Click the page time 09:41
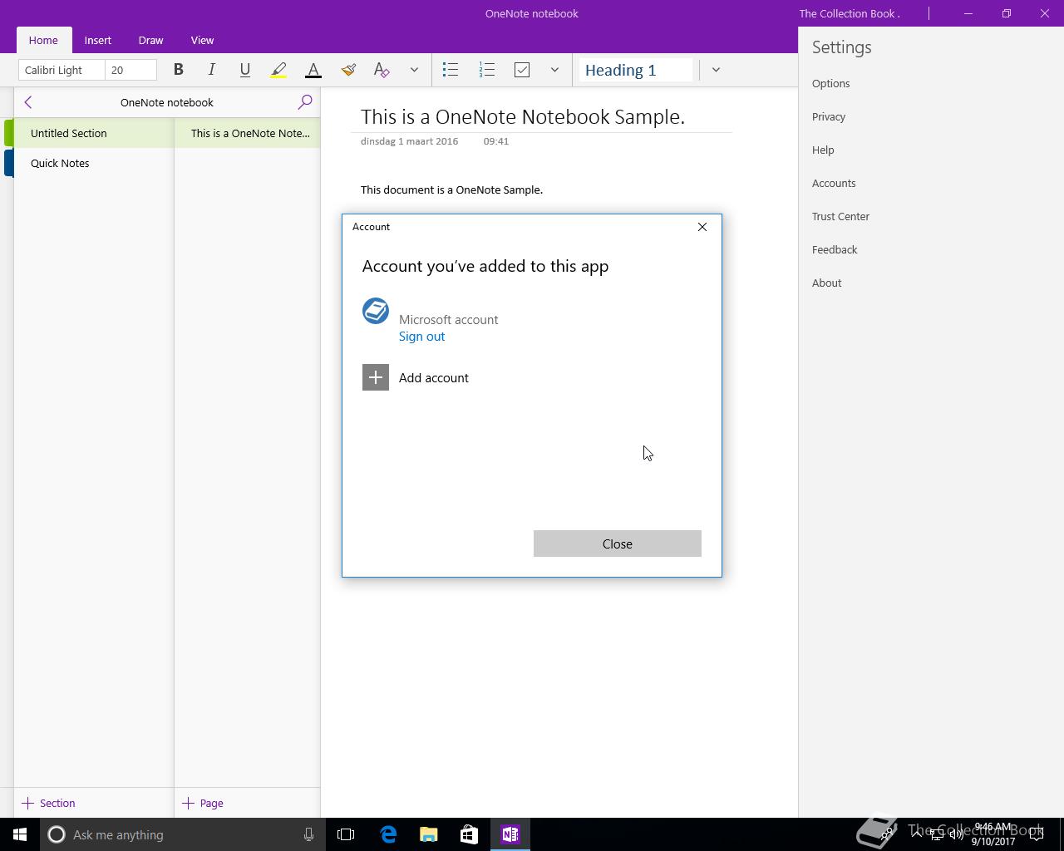 pos(495,141)
